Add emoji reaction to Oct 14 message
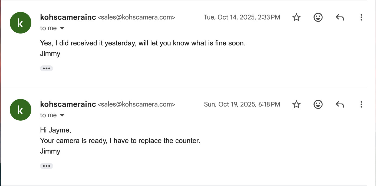Screen dimensions: 376x186 318,18
